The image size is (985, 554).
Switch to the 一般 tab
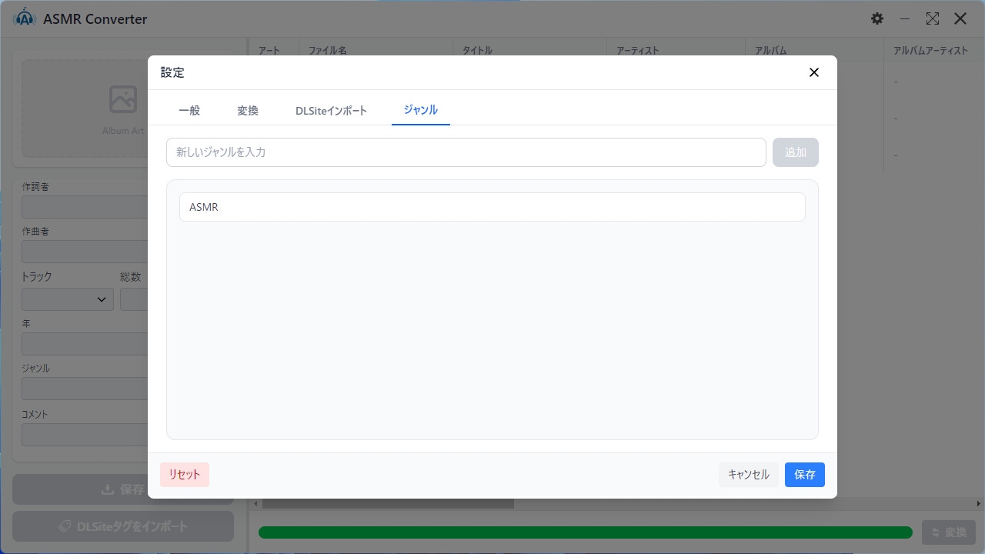coord(189,111)
